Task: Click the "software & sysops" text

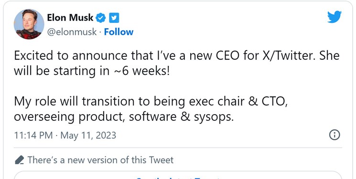Action: 181,117
